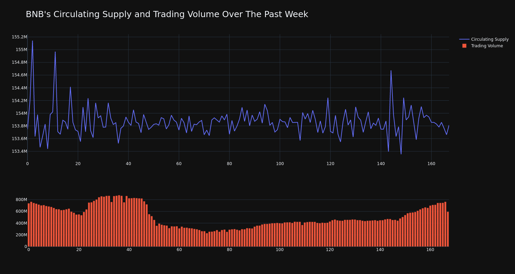Click the 153.4M y-axis label

19,151
